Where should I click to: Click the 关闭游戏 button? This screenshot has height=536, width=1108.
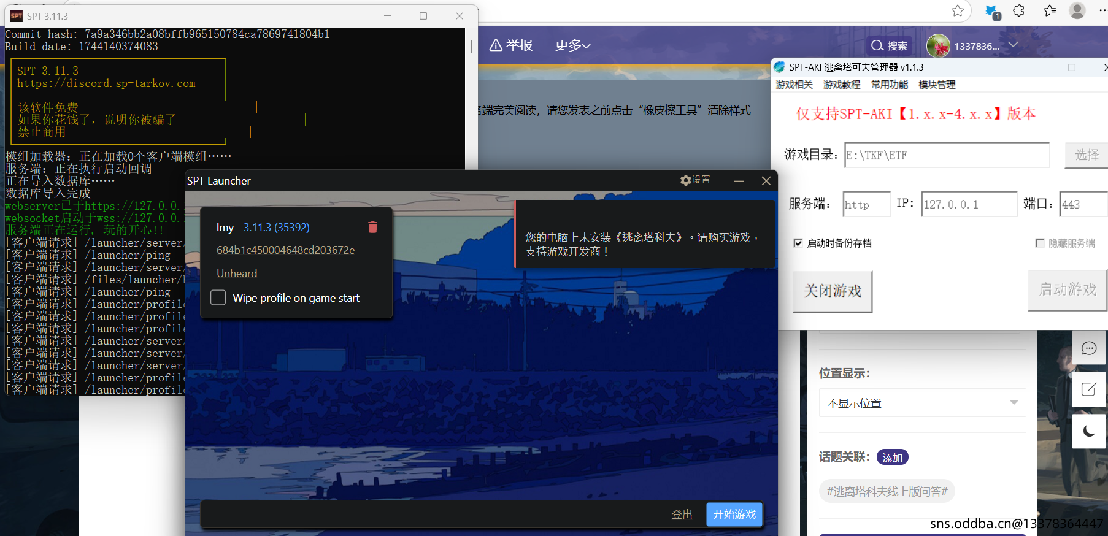[833, 291]
